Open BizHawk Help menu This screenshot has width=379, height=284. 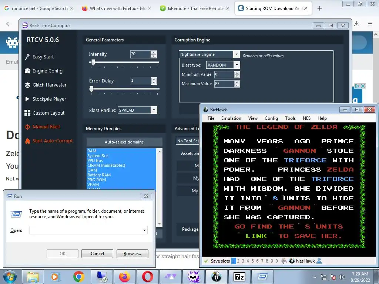coord(322,118)
